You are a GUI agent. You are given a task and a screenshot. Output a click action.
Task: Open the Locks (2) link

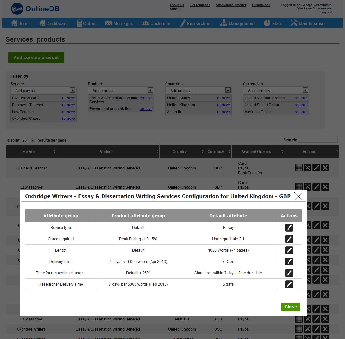tap(177, 5)
